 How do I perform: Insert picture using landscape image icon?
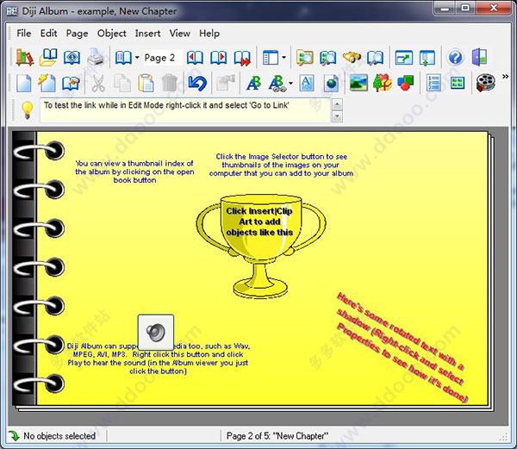[x=358, y=83]
